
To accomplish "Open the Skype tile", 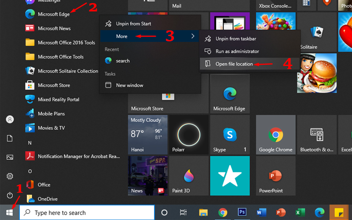I will (x=230, y=135).
